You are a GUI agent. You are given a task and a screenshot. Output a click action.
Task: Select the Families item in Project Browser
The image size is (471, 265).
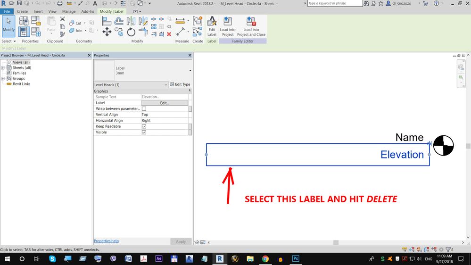coord(19,73)
